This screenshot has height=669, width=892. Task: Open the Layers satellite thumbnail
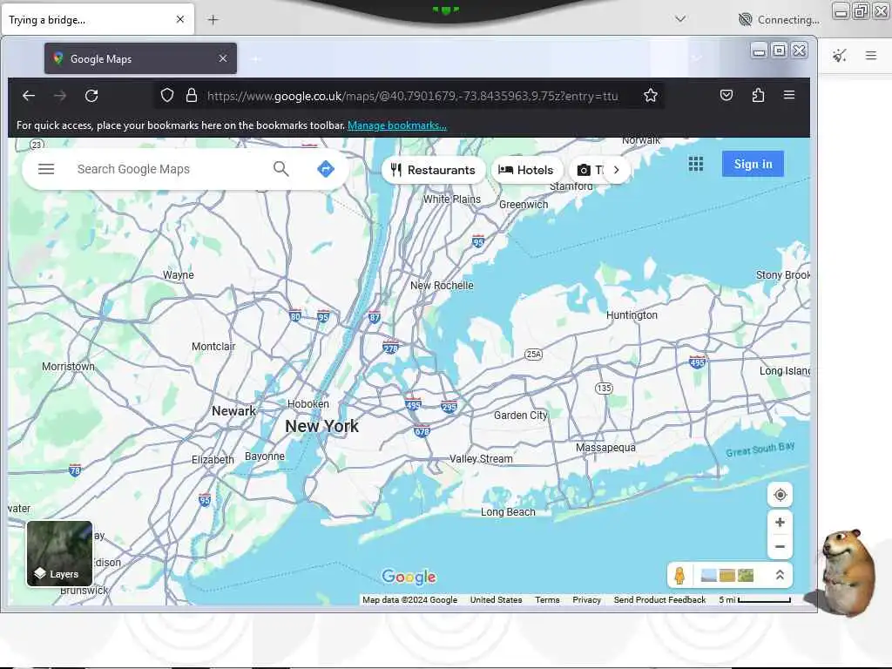pyautogui.click(x=59, y=553)
